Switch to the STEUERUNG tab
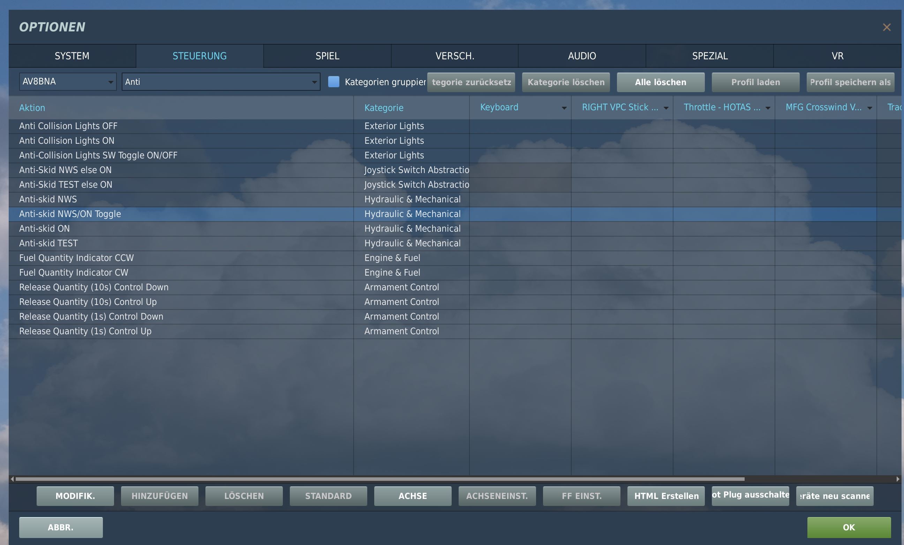This screenshot has height=545, width=904. pyautogui.click(x=199, y=56)
